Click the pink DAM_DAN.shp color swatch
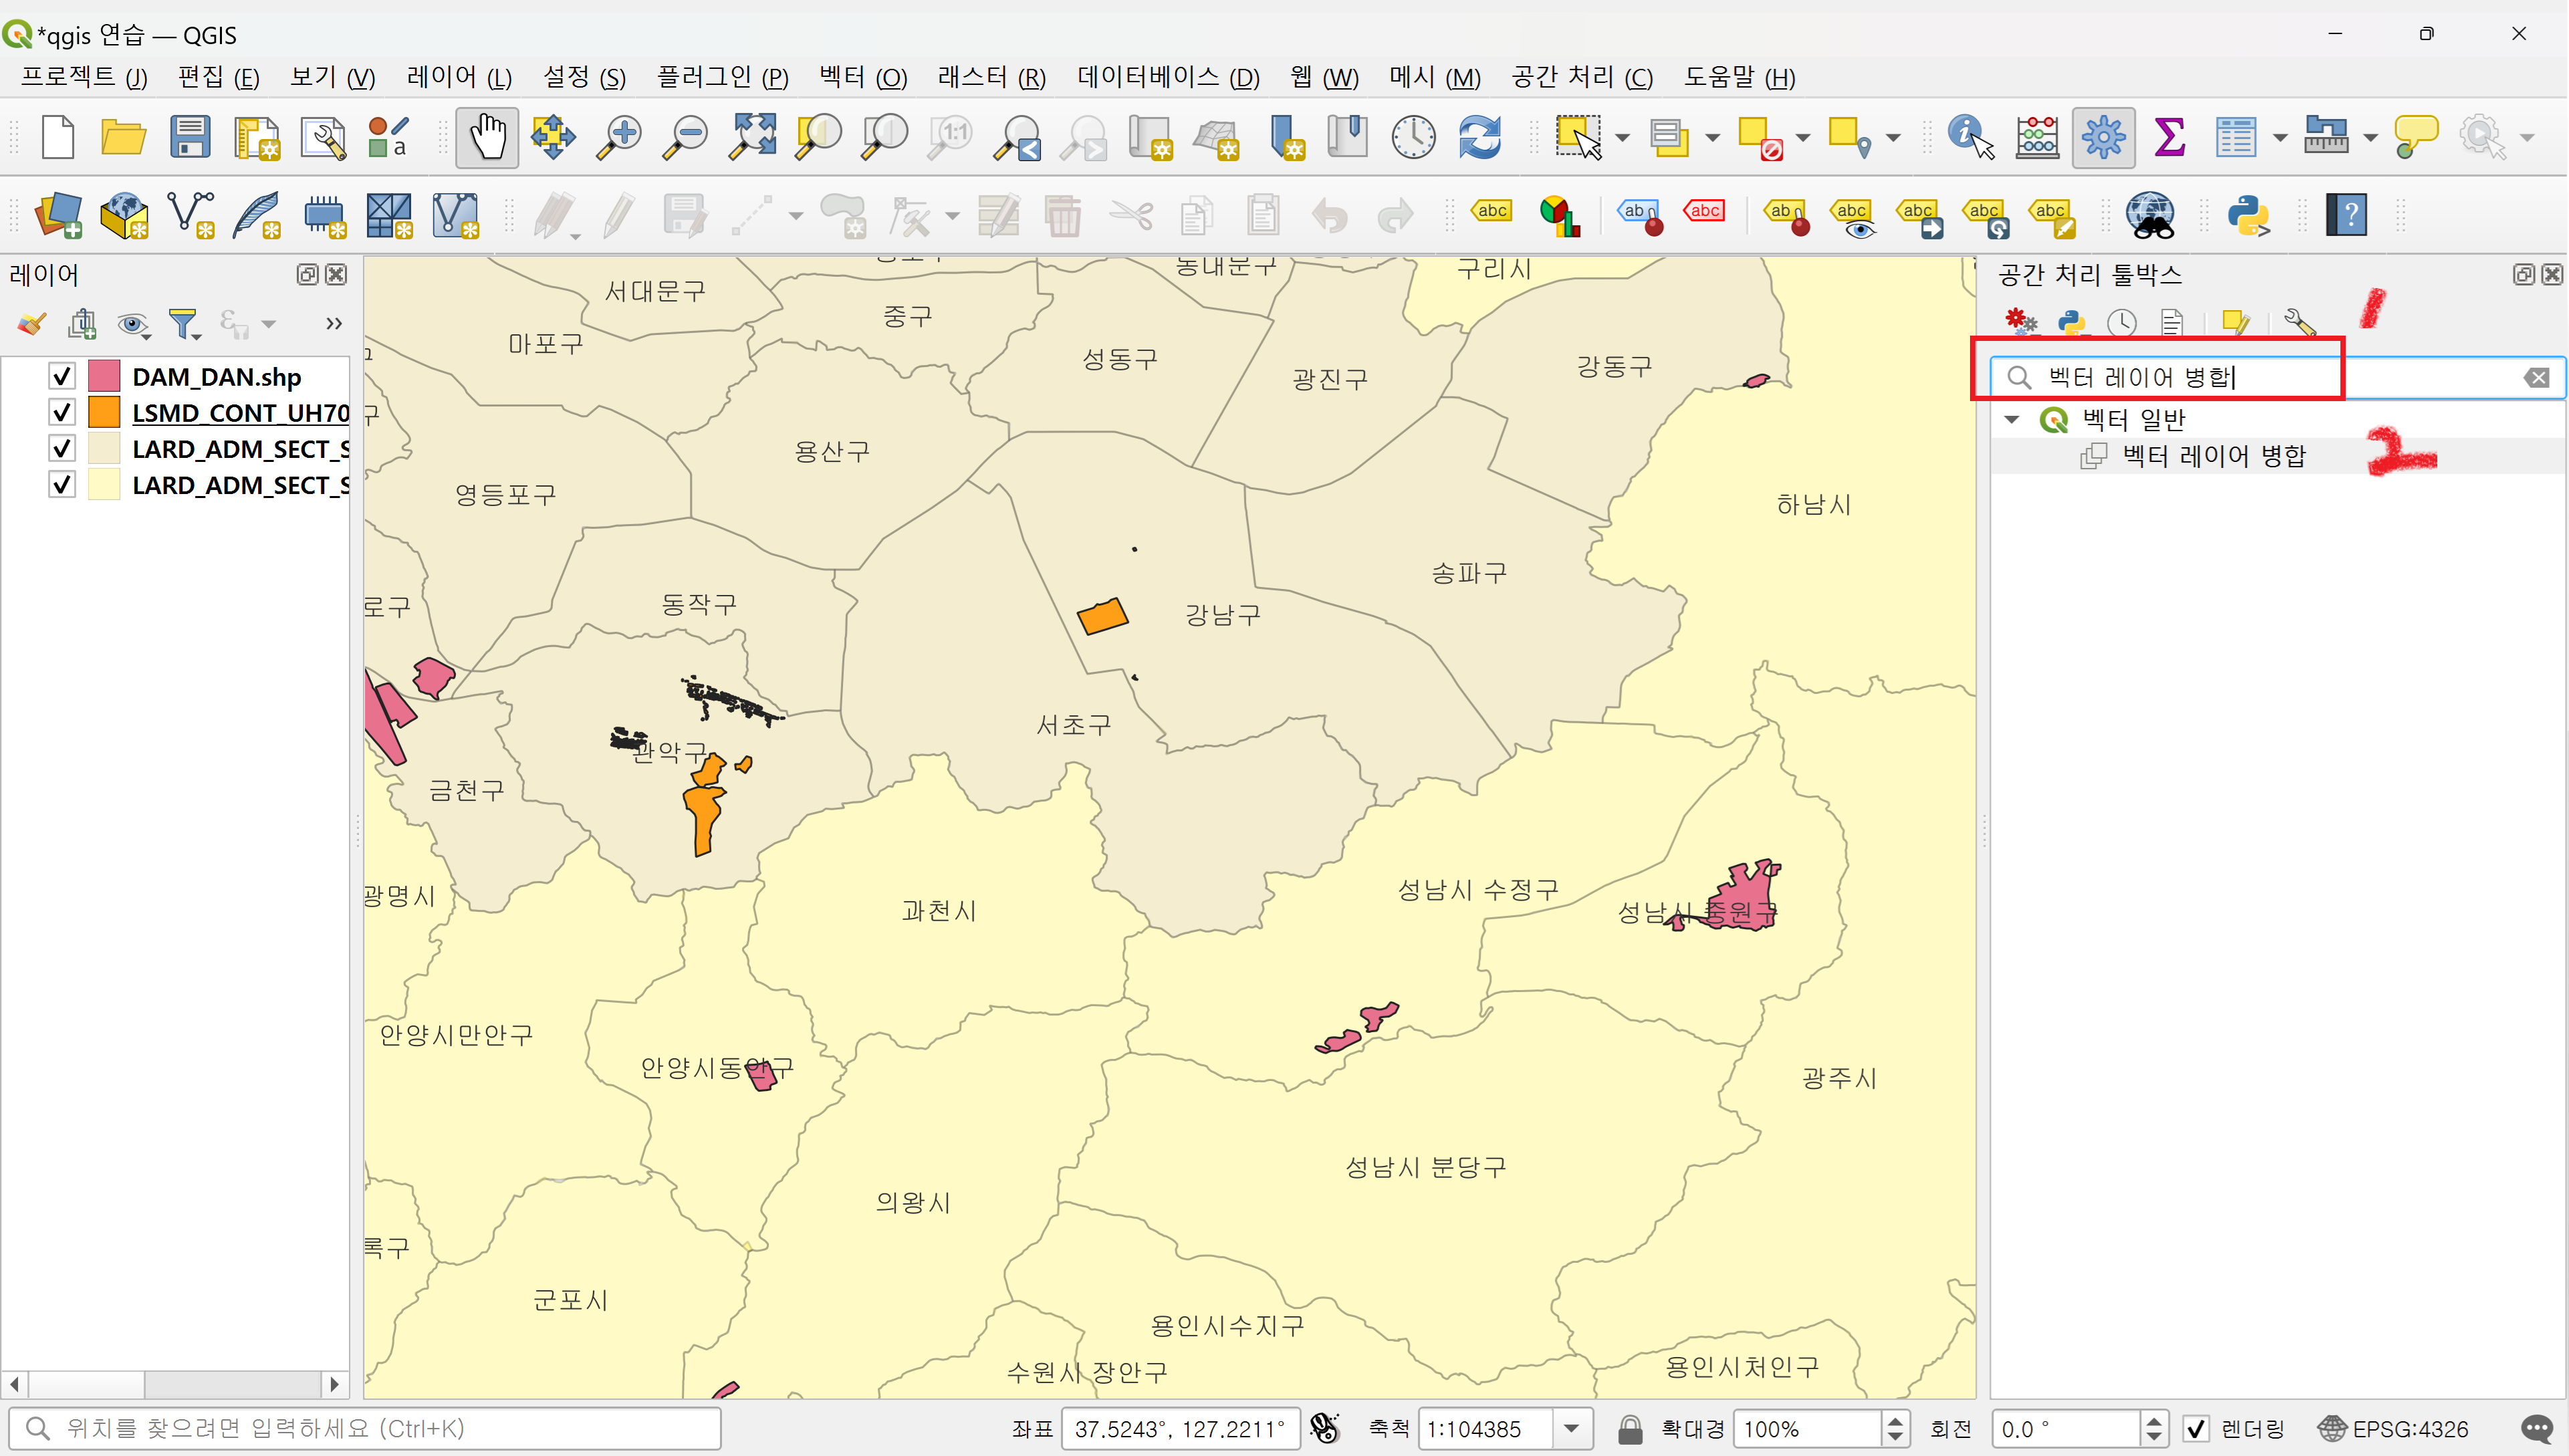 coord(104,376)
